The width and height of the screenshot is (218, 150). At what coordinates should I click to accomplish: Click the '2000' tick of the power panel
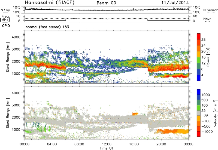click(16, 61)
